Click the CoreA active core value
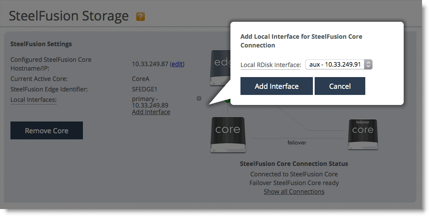429x216 pixels. click(x=141, y=79)
